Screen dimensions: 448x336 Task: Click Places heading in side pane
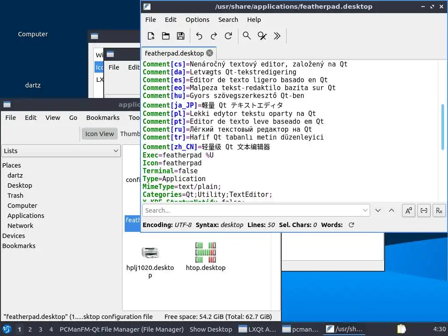(x=12, y=165)
